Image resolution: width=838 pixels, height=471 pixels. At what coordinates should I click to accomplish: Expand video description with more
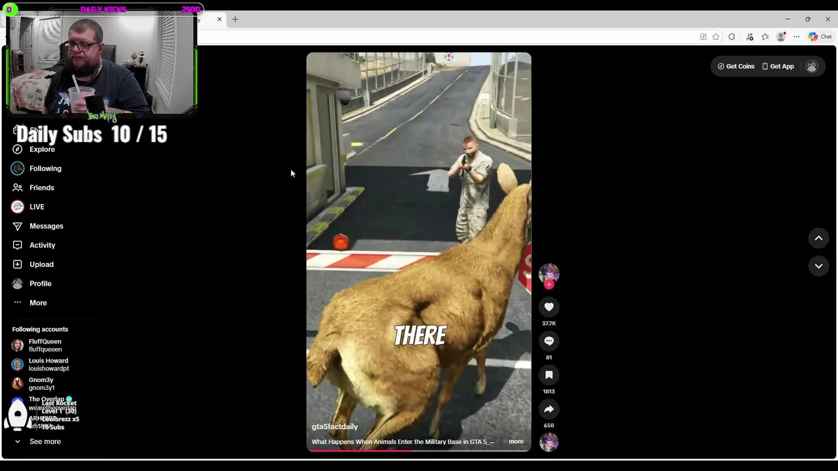click(x=516, y=442)
